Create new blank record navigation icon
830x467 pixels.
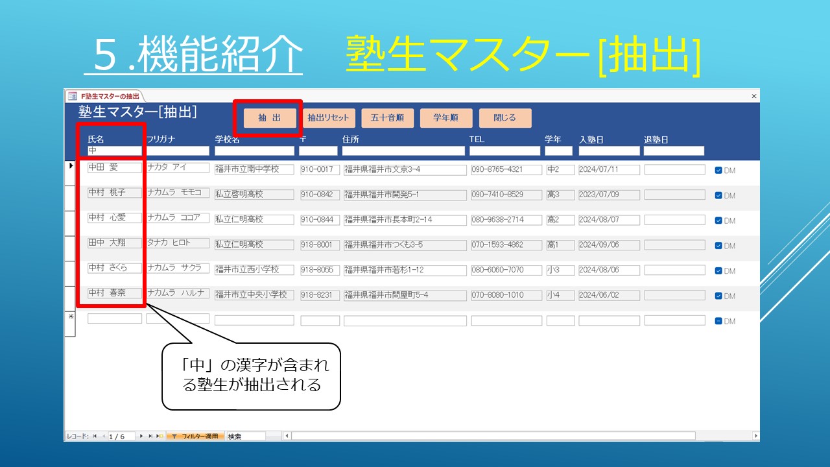click(x=160, y=437)
